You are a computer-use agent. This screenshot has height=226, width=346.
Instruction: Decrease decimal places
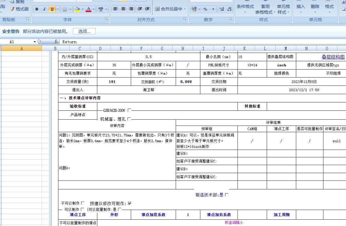tap(229, 9)
